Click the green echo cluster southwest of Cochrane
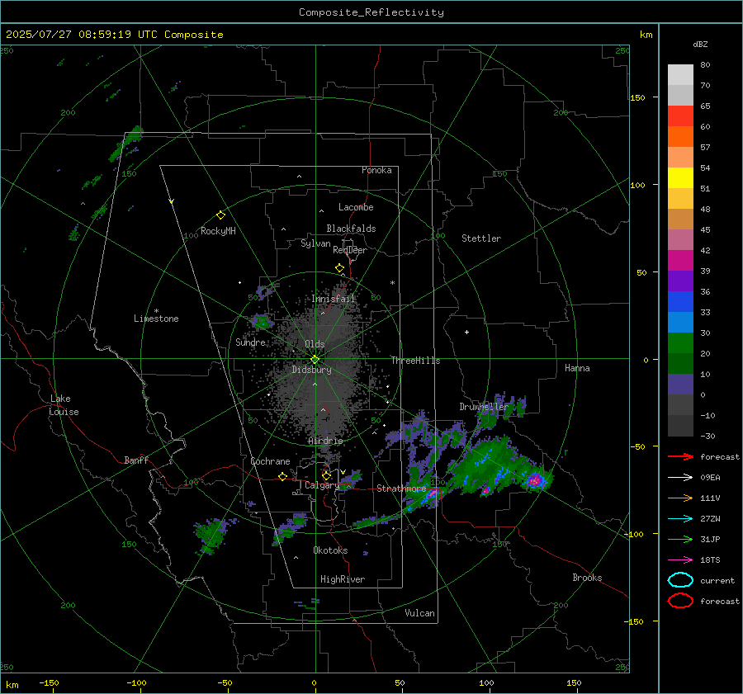This screenshot has width=743, height=694. (212, 535)
